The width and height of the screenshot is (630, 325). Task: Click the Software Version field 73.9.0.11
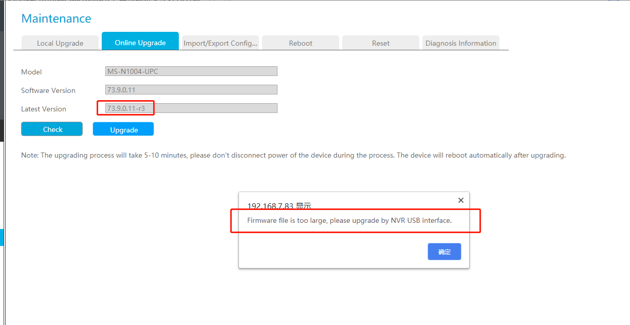click(x=191, y=90)
